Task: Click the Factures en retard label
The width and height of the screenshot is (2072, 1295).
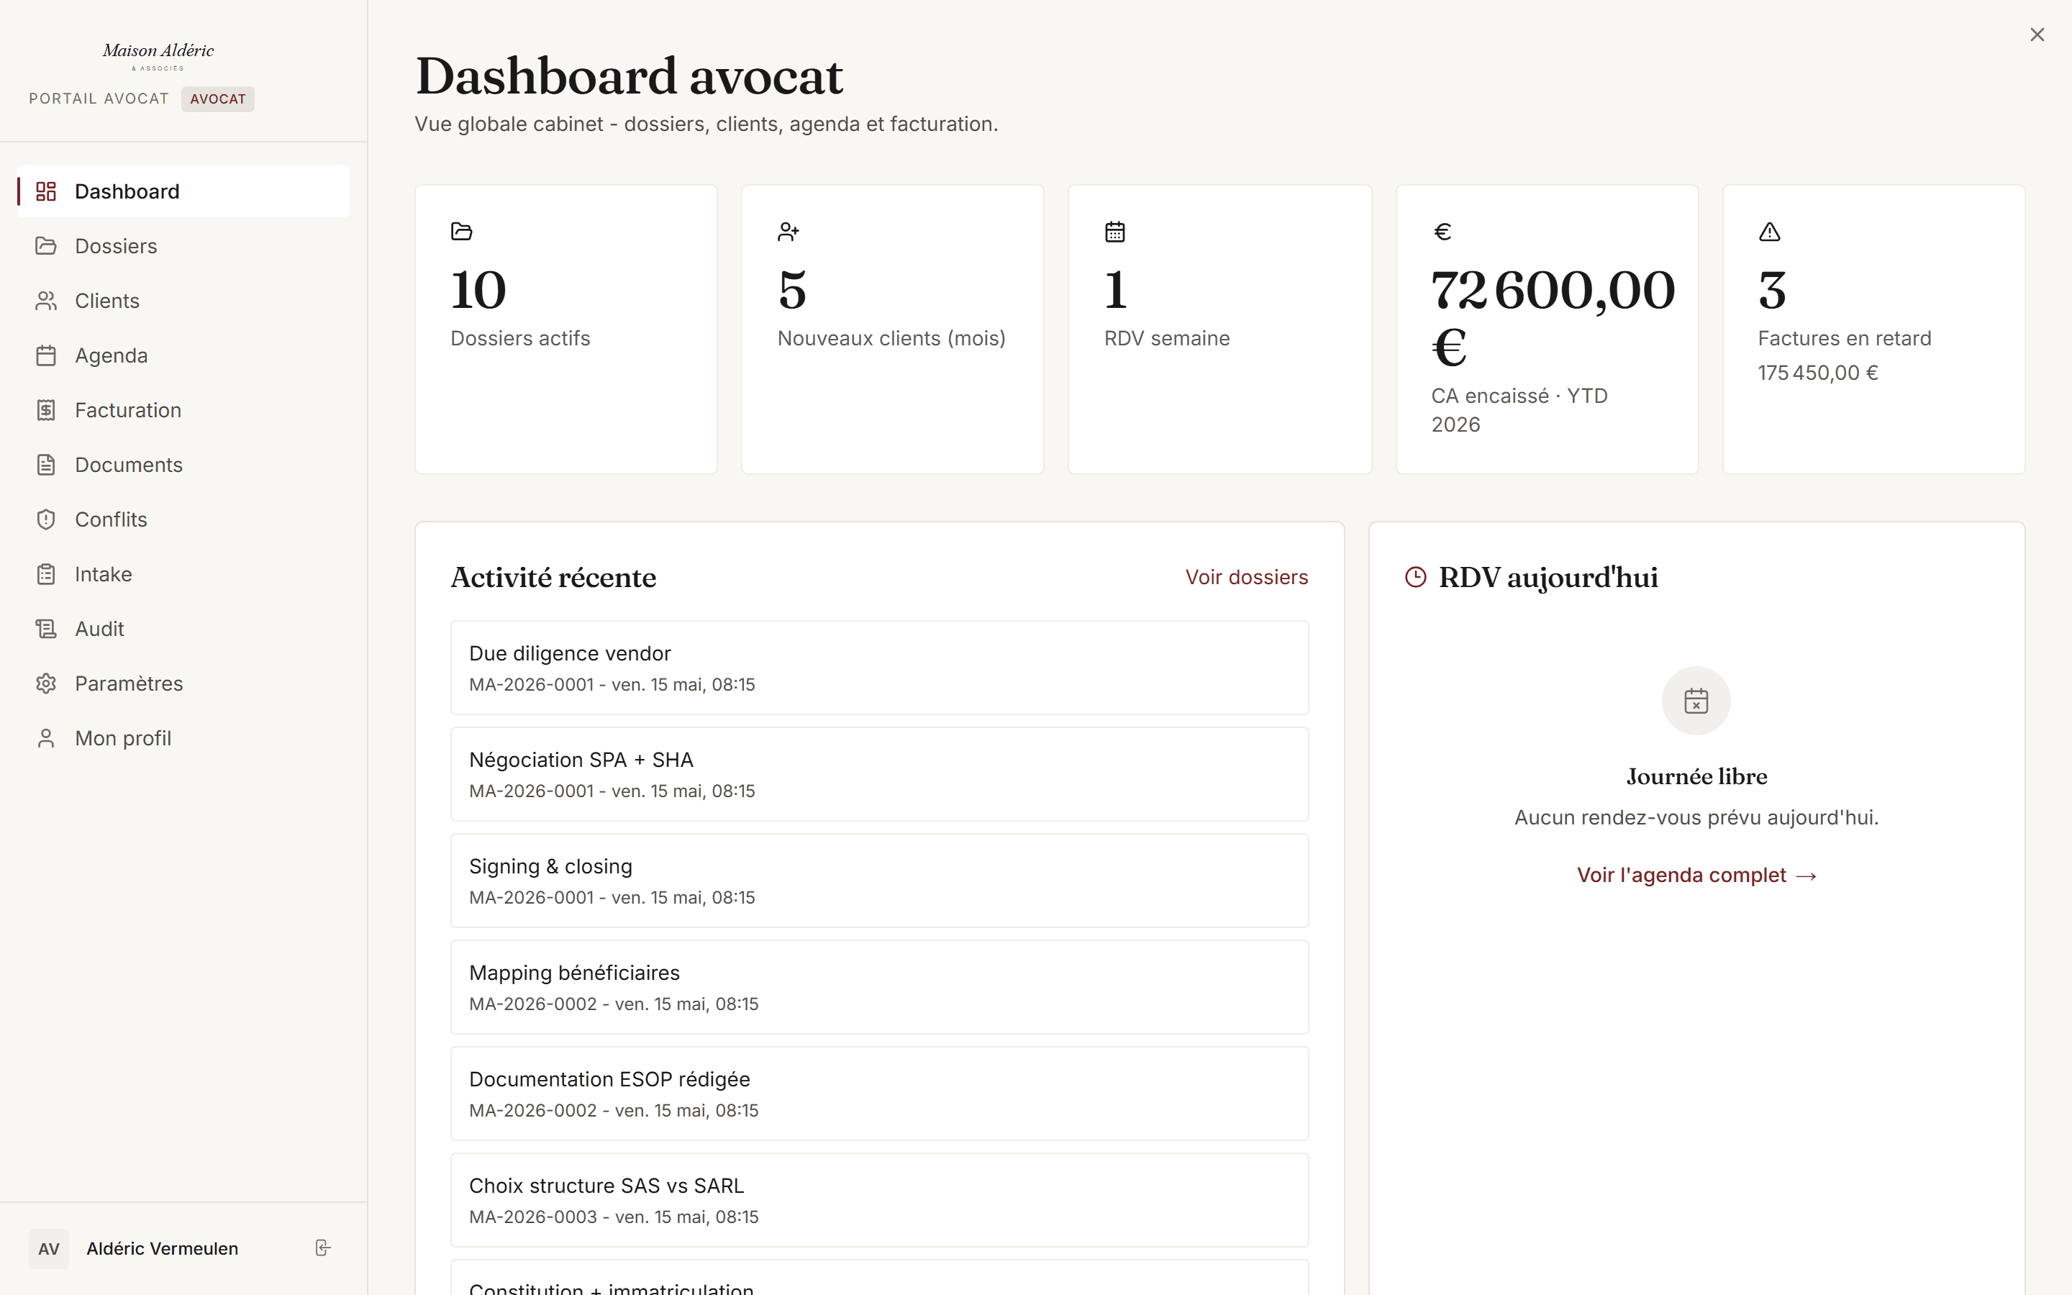Action: pyautogui.click(x=1844, y=338)
